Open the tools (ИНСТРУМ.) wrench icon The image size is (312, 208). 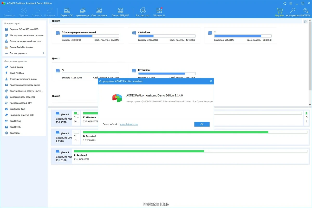click(305, 12)
